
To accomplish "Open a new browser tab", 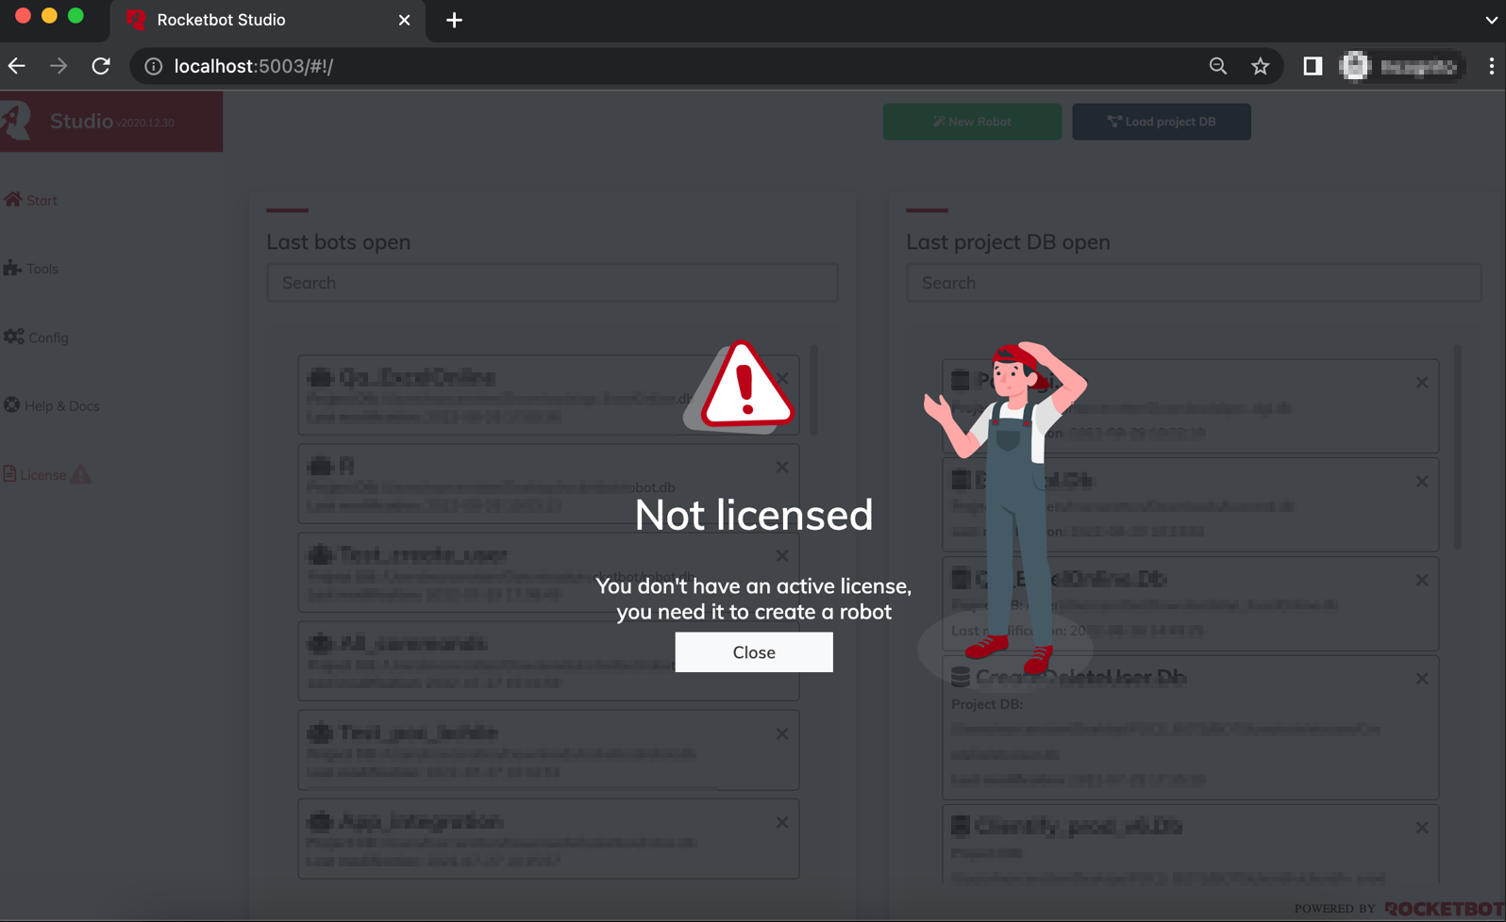I will pyautogui.click(x=454, y=20).
